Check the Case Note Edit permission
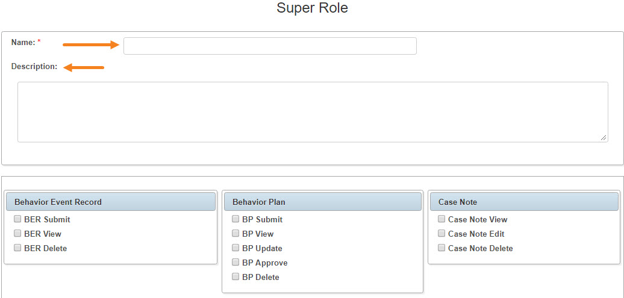The height and width of the screenshot is (298, 624). coord(441,234)
